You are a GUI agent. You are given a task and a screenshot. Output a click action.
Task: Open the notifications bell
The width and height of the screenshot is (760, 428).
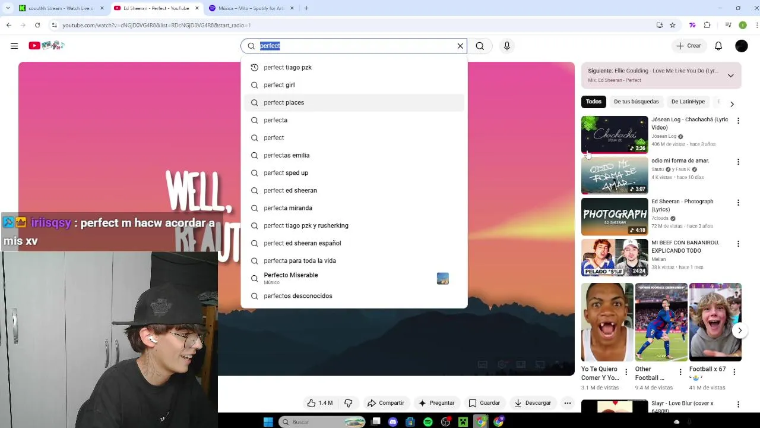tap(718, 46)
